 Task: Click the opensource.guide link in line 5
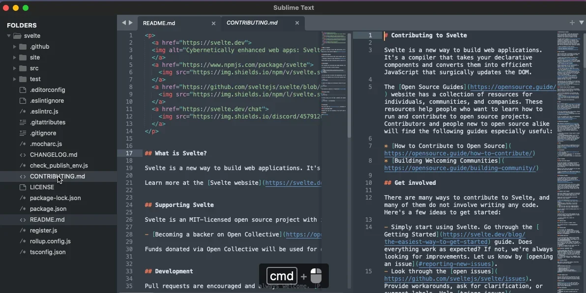[x=513, y=87]
